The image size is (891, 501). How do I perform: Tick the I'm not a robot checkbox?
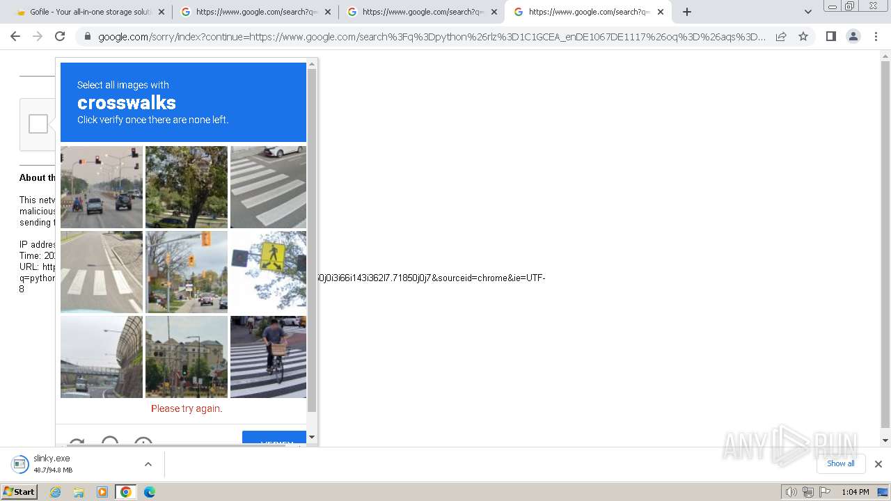(x=38, y=124)
